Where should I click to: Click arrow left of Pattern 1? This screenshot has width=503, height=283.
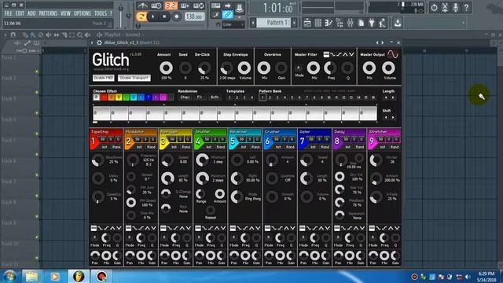tap(253, 23)
